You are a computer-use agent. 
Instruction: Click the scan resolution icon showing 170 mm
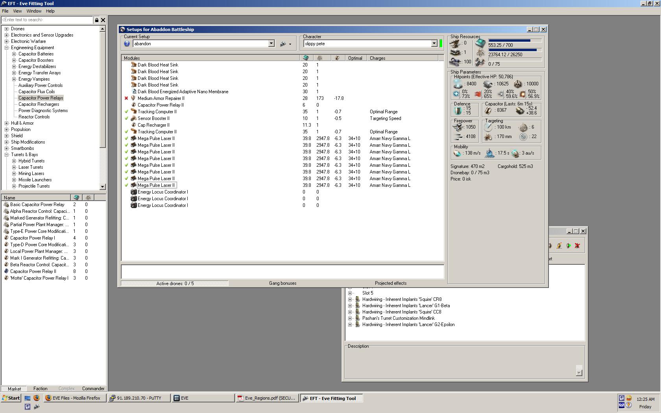(488, 136)
